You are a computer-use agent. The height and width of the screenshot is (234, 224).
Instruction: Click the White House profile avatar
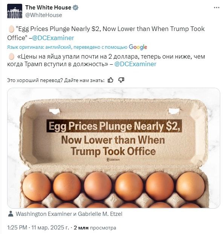click(15, 11)
